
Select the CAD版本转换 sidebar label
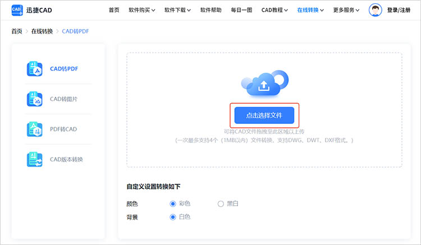(x=66, y=159)
